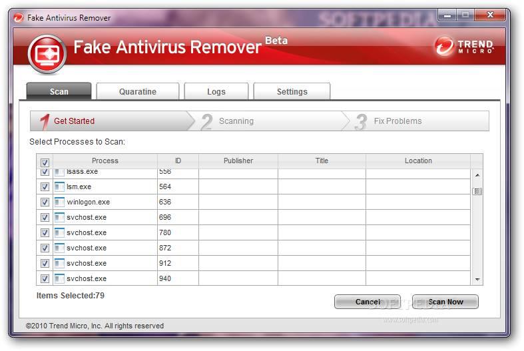Open the Logs tab
Image resolution: width=524 pixels, height=351 pixels.
point(216,91)
